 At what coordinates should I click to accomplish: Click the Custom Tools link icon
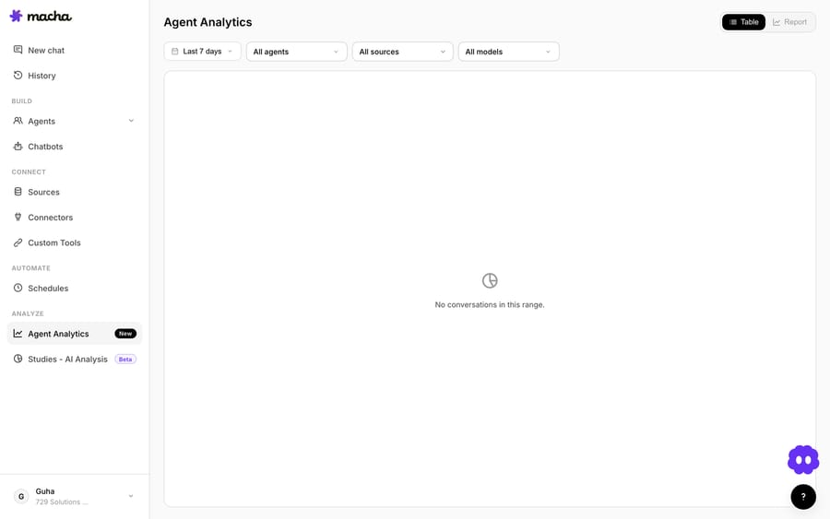[x=18, y=242]
